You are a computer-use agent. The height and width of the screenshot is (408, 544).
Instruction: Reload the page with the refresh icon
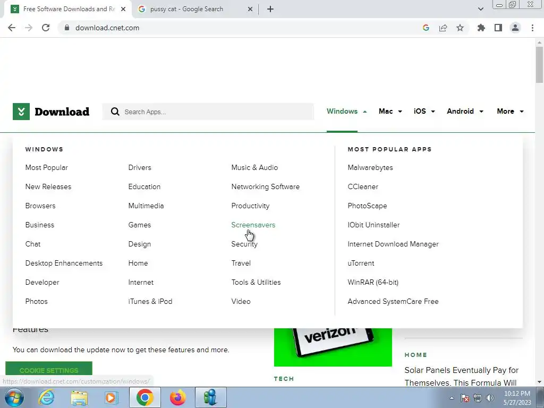(46, 28)
